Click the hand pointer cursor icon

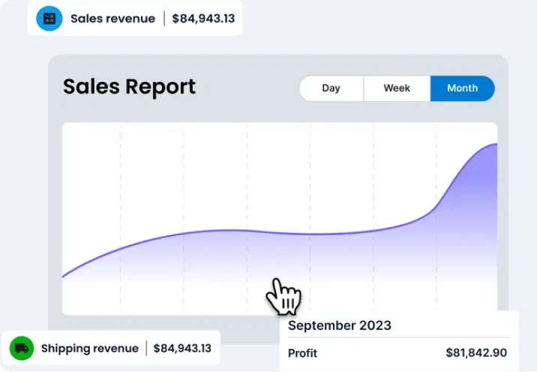283,297
